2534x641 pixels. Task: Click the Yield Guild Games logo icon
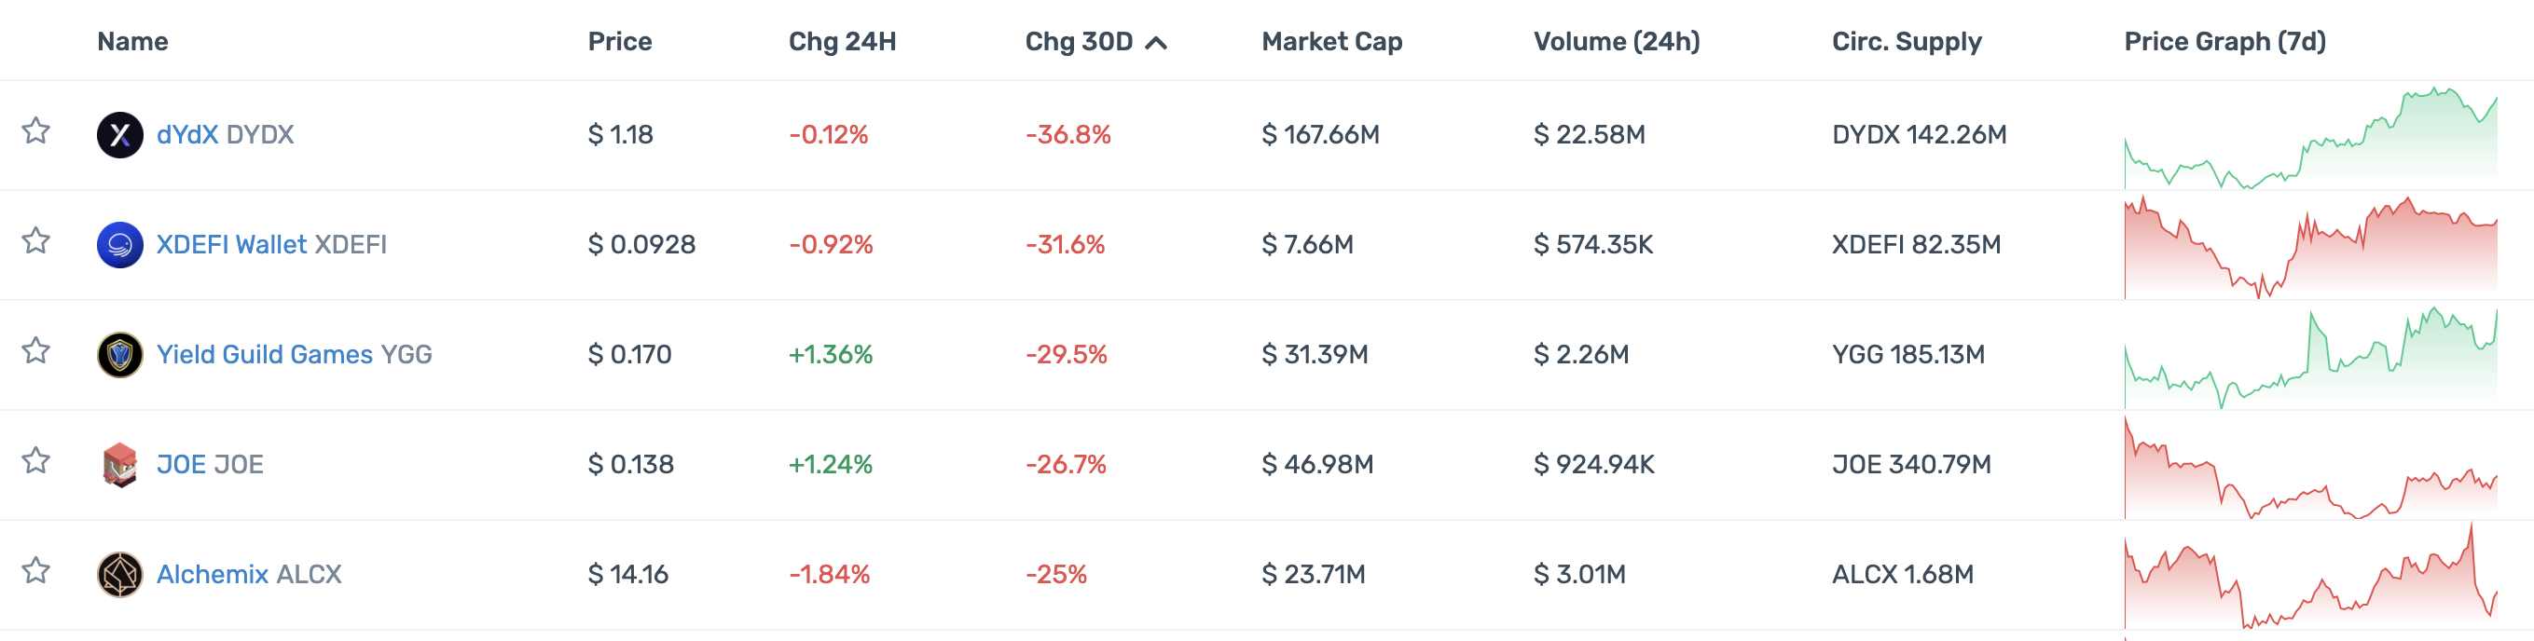120,355
